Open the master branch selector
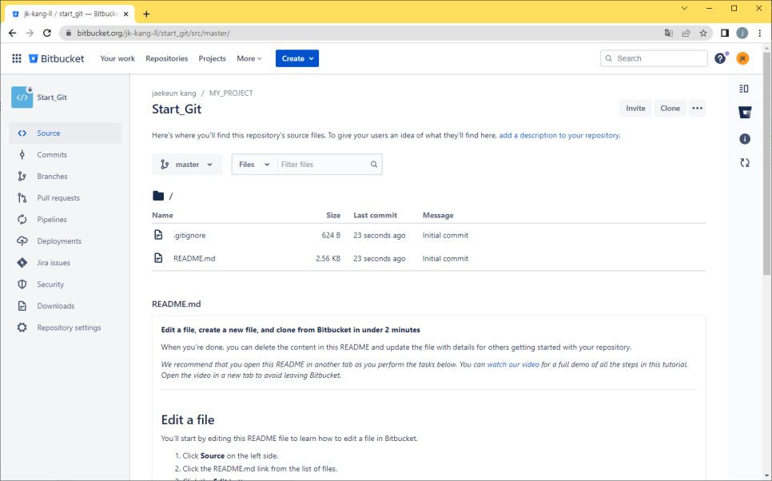The width and height of the screenshot is (772, 481). pos(187,165)
